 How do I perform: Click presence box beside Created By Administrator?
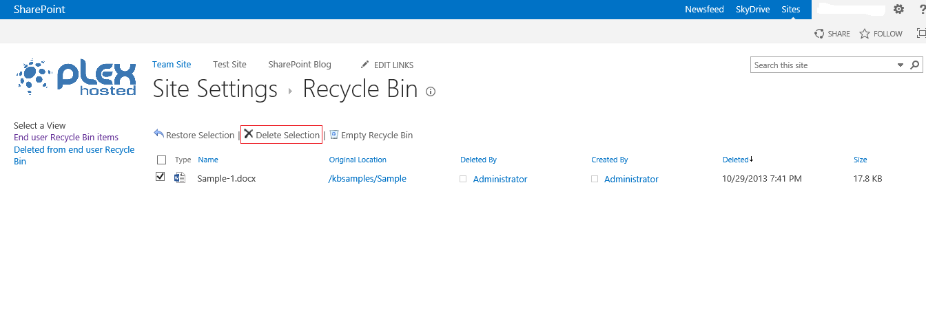click(595, 179)
